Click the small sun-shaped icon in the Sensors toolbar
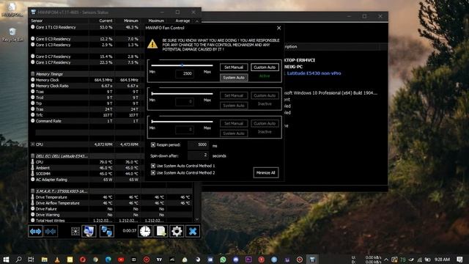This screenshot has height=264, width=469. 75,232
